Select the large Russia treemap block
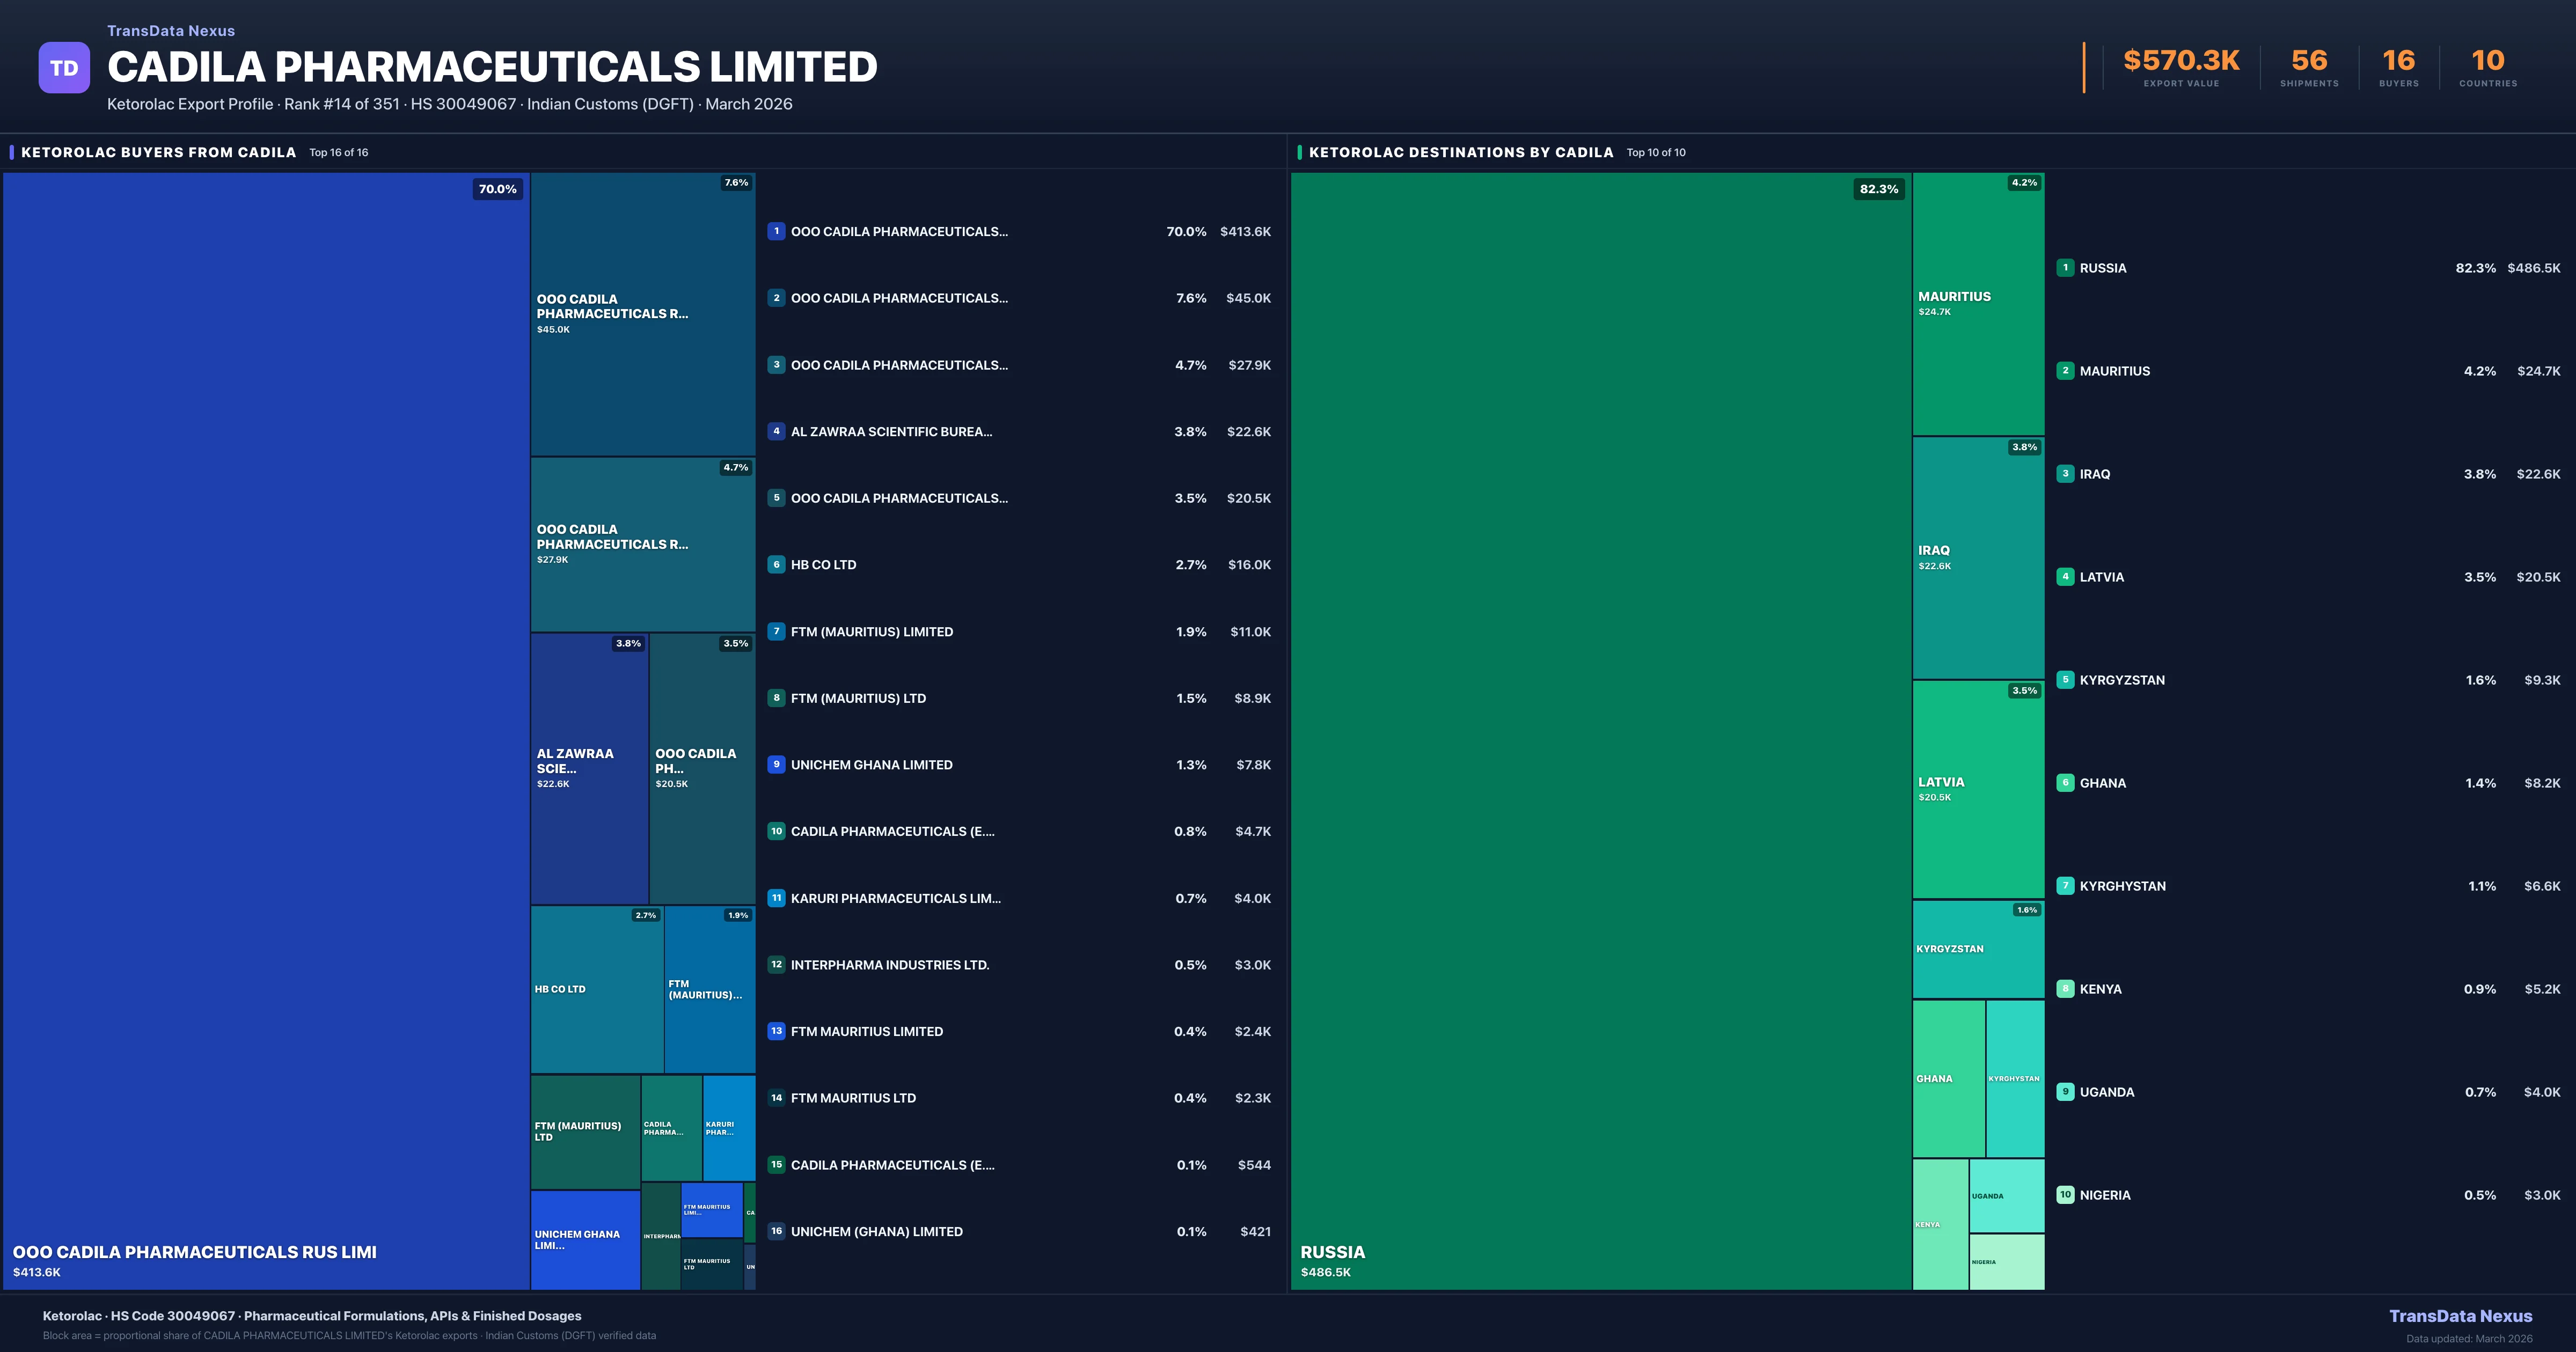The height and width of the screenshot is (1352, 2576). 1600,730
